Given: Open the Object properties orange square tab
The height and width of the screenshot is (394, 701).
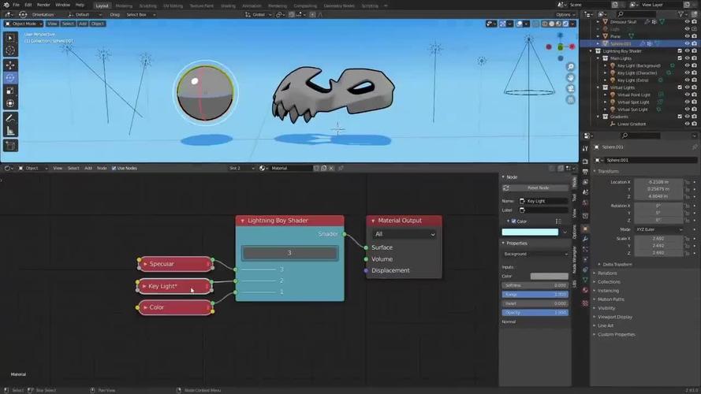Looking at the screenshot, I should coord(585,229).
